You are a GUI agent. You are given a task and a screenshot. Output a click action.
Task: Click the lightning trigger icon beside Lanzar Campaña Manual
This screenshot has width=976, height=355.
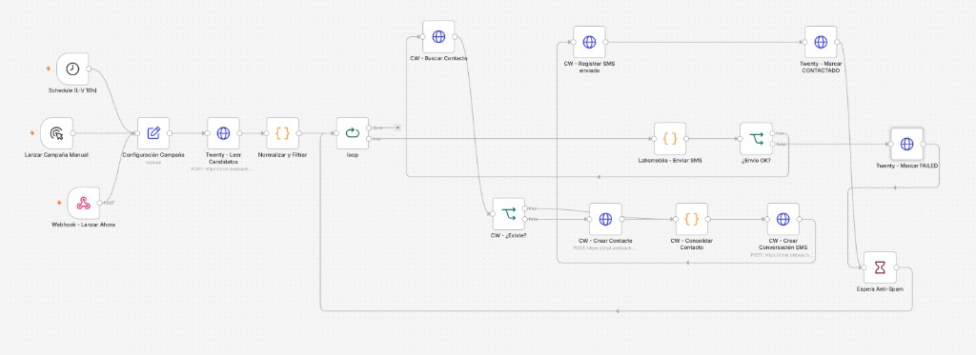32,133
